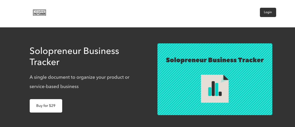Click the Dewane Mutunga logo
295x127 pixels.
[x=39, y=13]
